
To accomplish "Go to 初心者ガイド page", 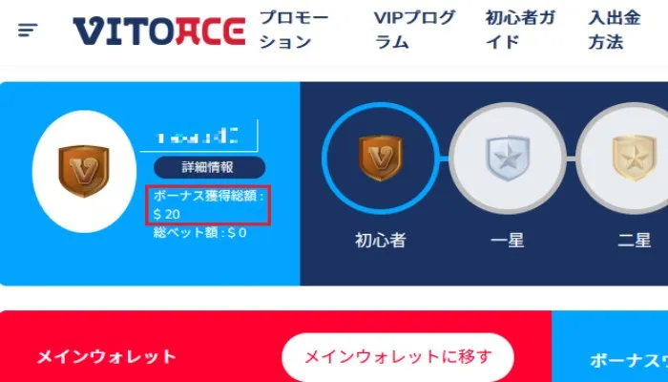I will 520,30.
